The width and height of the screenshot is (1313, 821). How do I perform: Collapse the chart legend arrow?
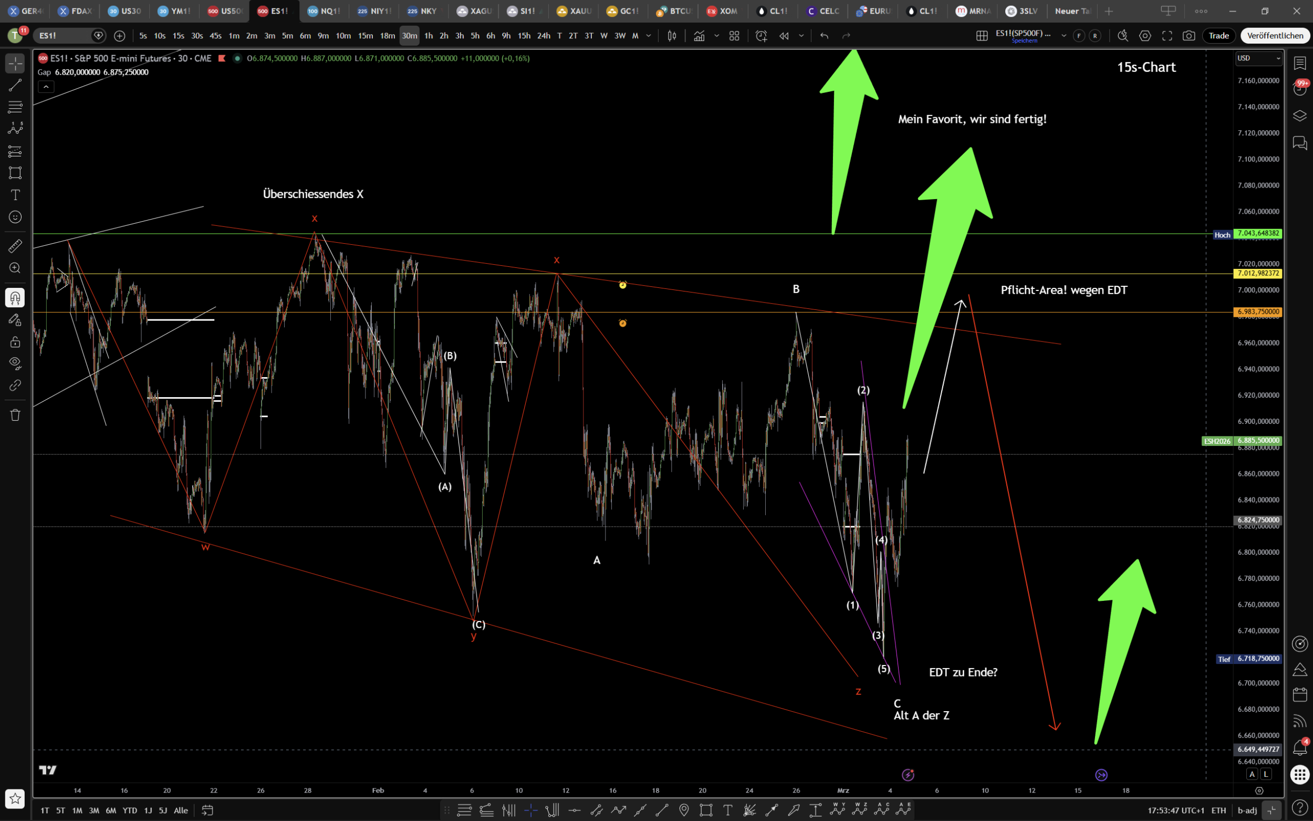click(46, 87)
